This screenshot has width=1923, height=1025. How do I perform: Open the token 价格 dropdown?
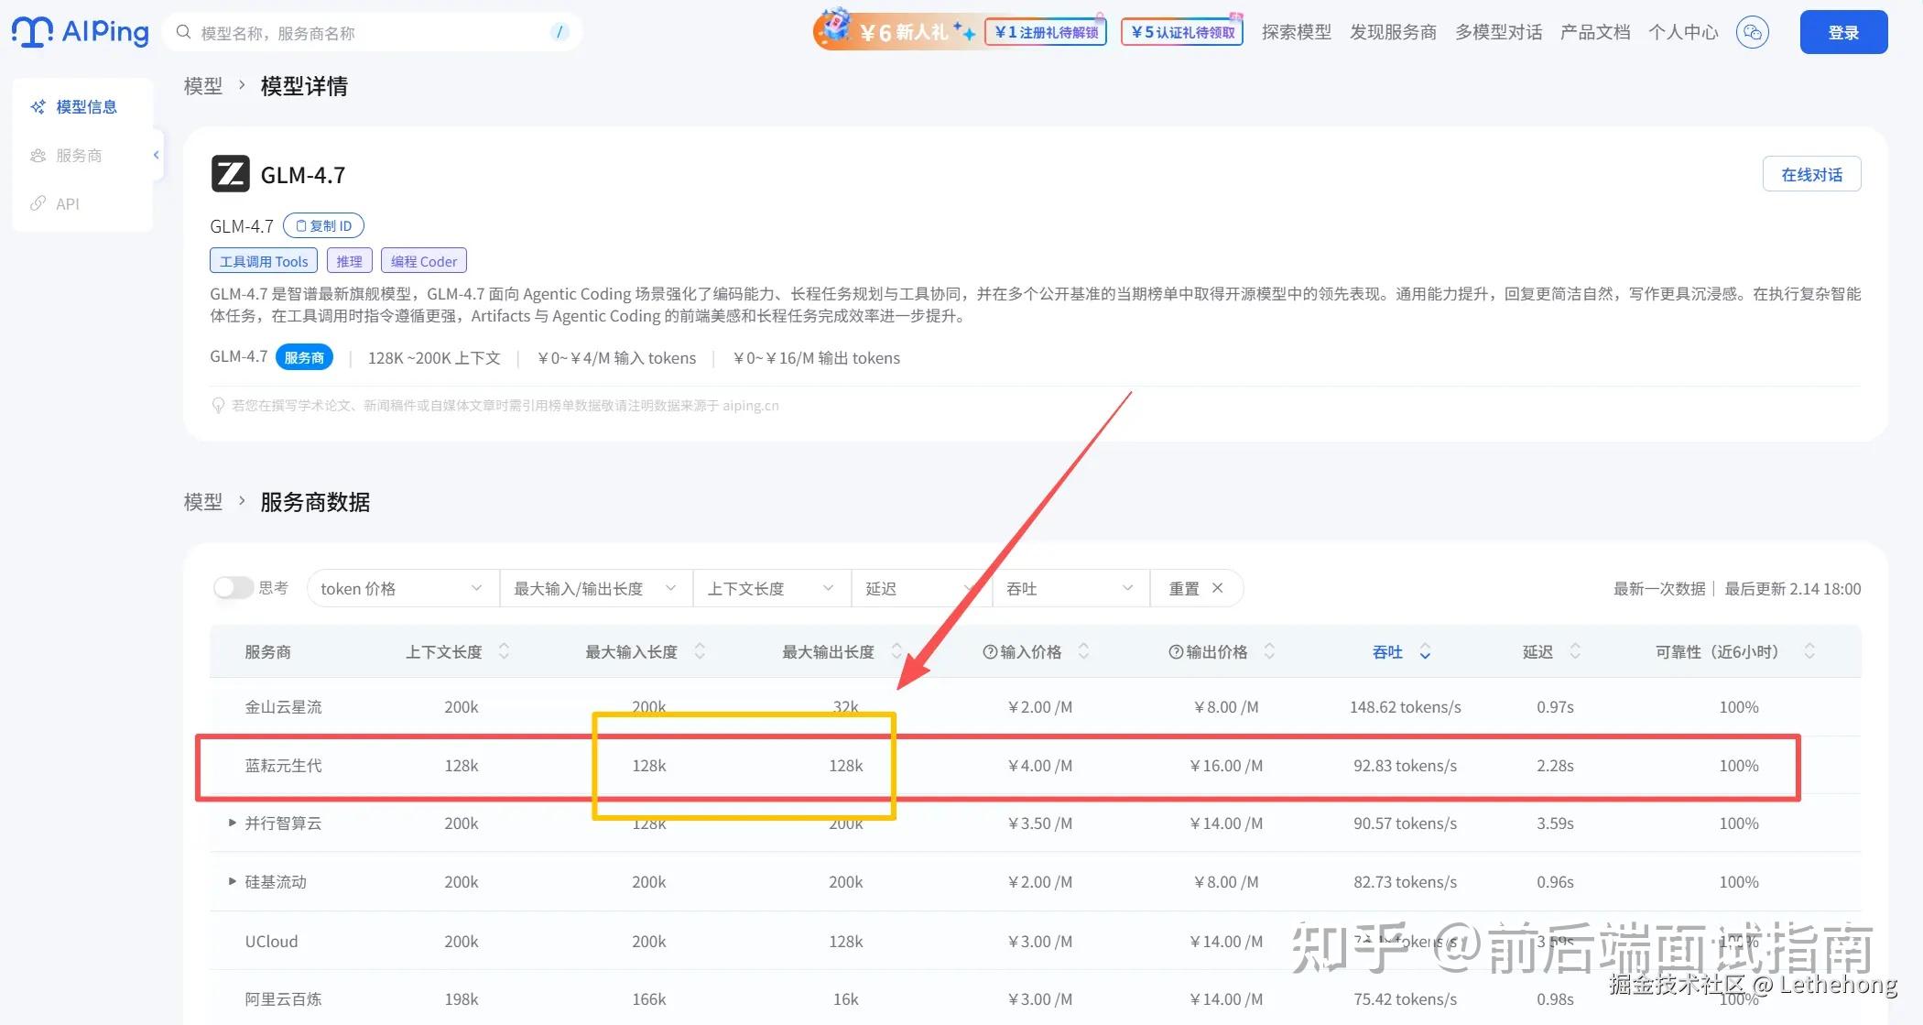point(400,587)
